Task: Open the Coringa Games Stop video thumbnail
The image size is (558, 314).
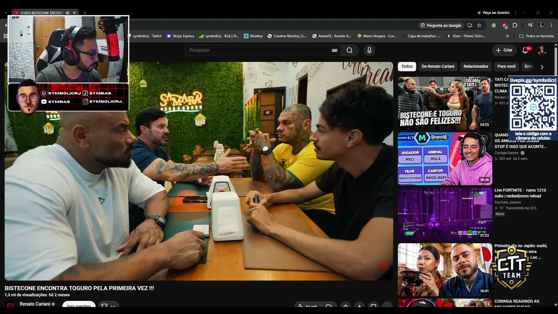Action: pos(445,159)
